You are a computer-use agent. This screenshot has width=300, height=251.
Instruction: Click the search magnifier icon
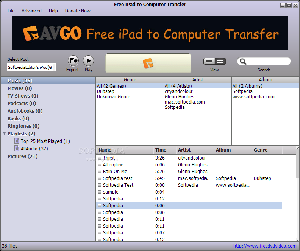(243, 61)
